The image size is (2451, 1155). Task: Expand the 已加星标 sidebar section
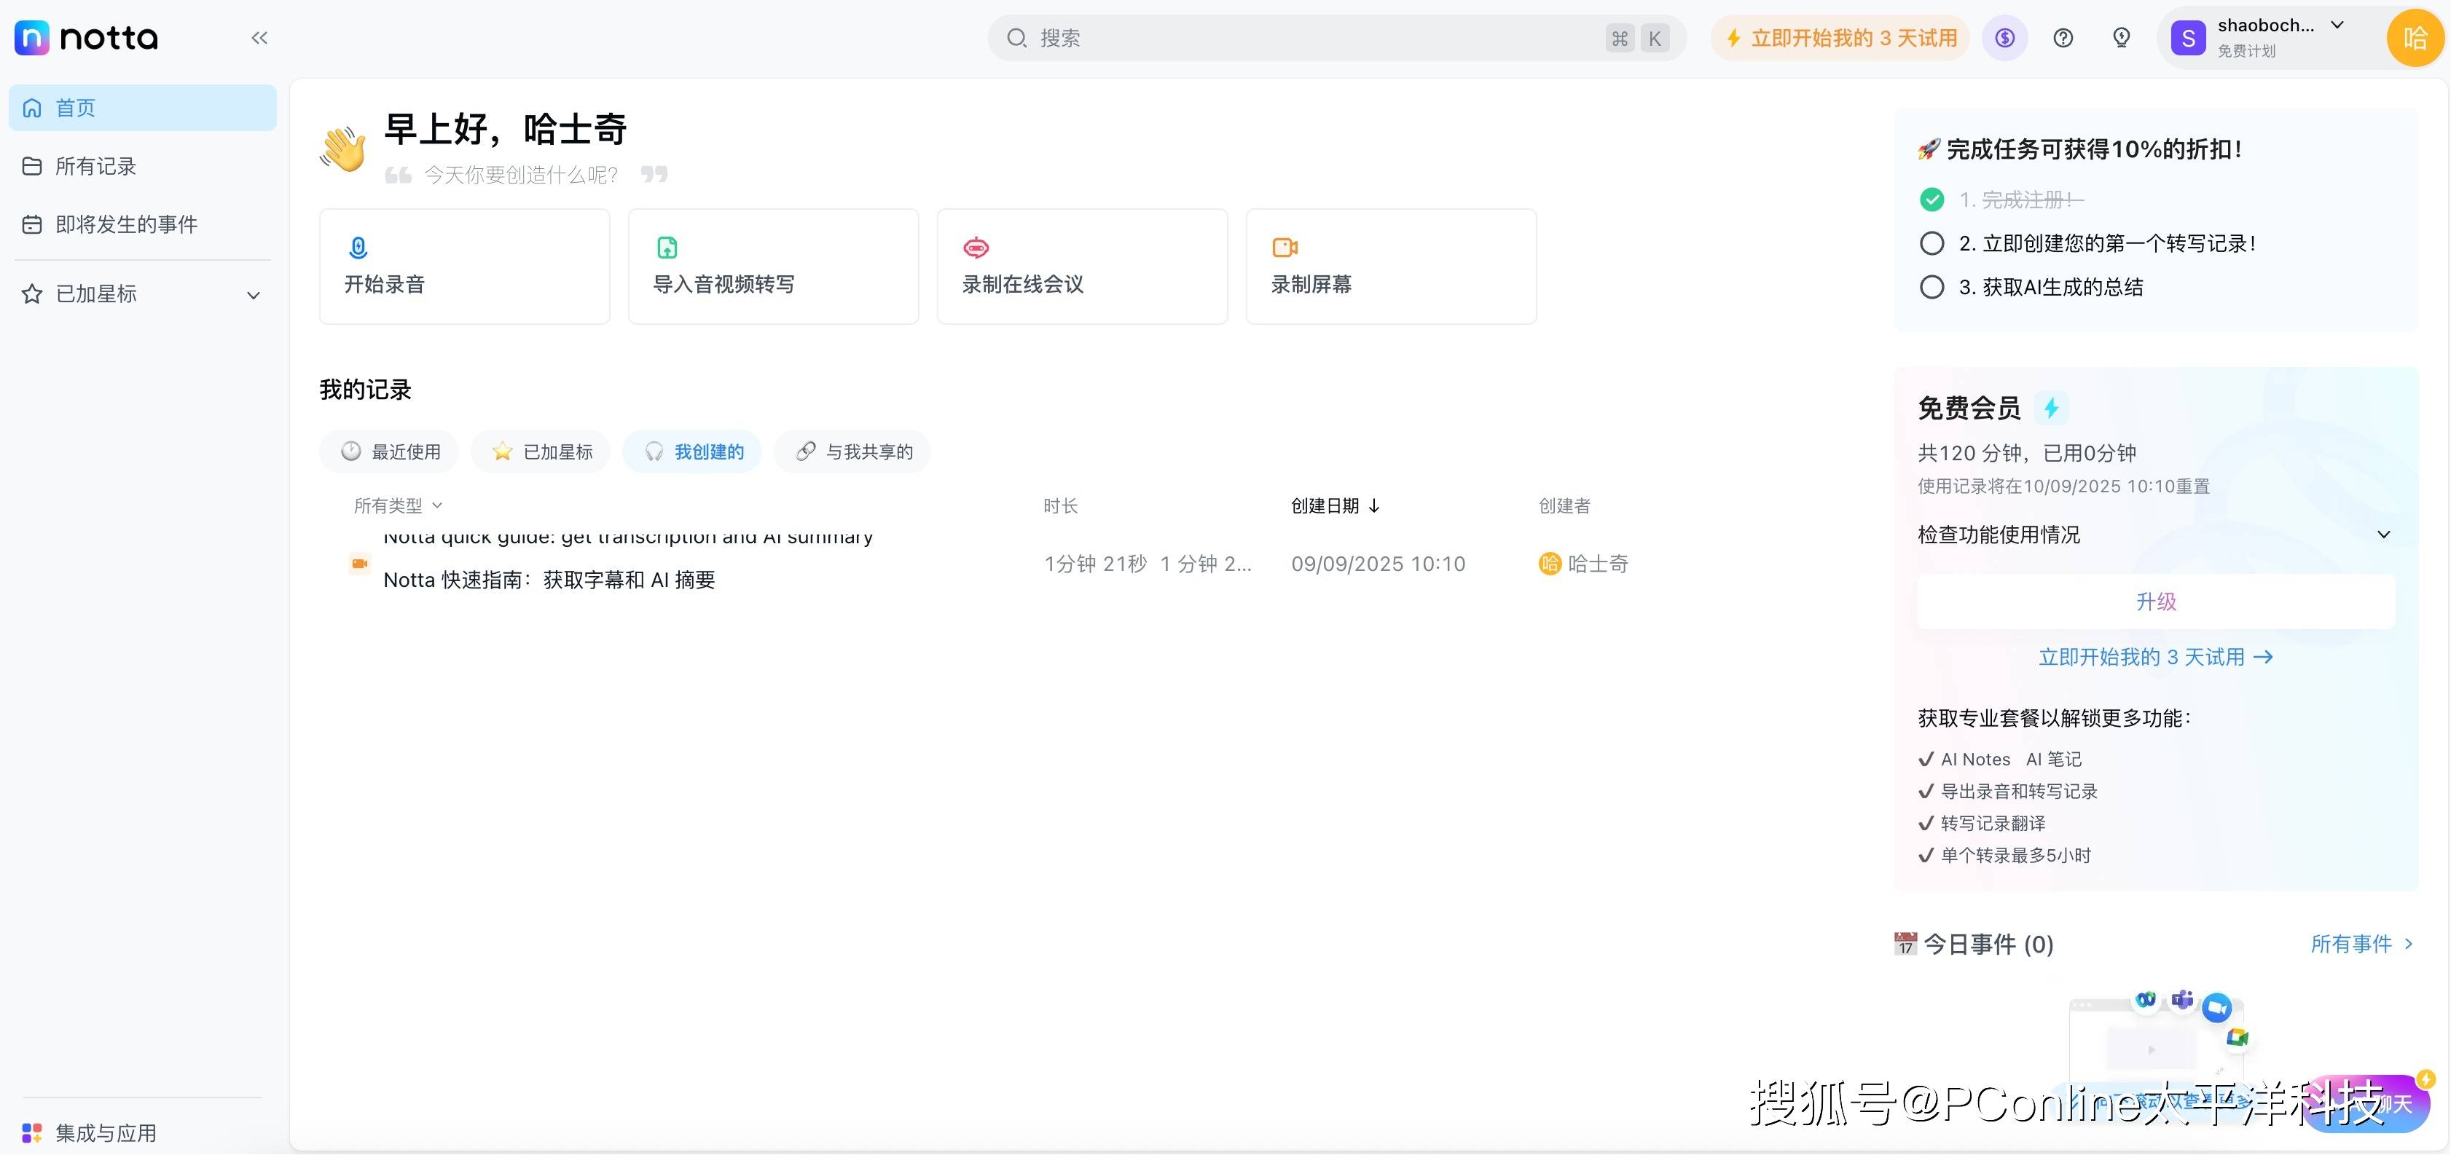tap(253, 295)
